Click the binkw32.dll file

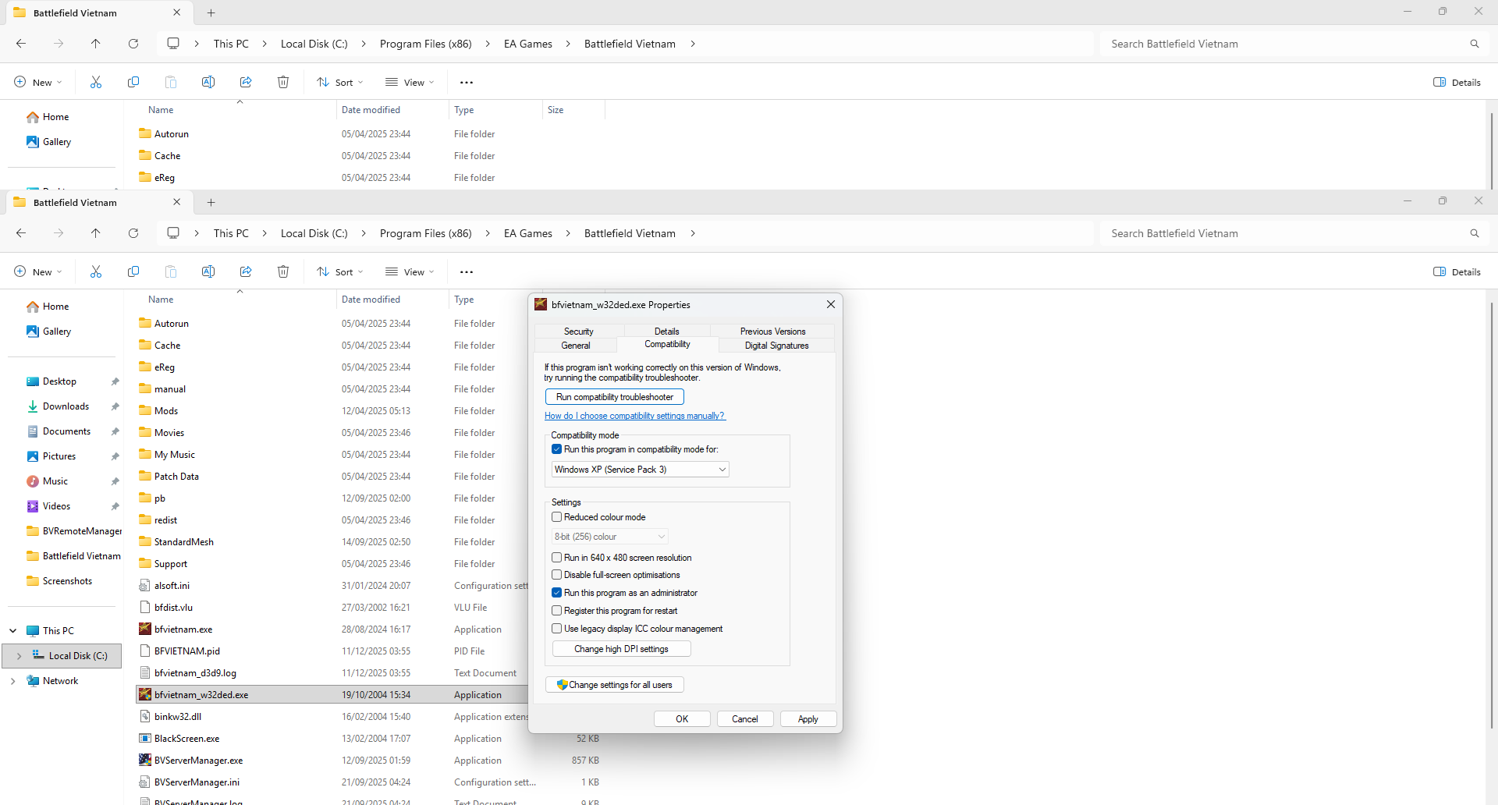point(177,716)
